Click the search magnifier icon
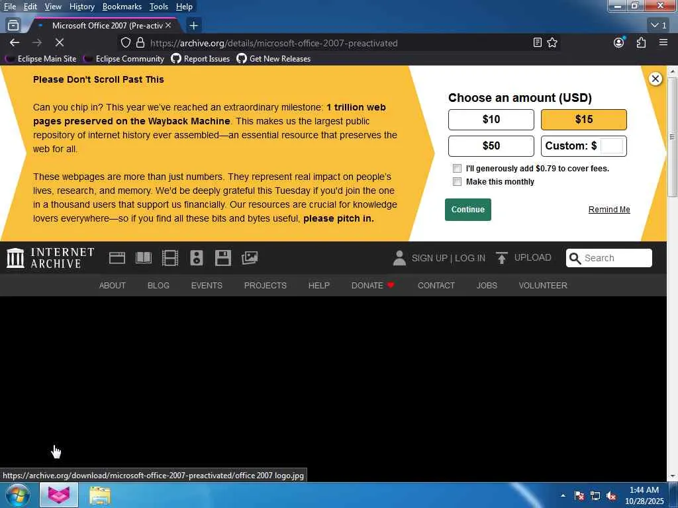 [575, 258]
